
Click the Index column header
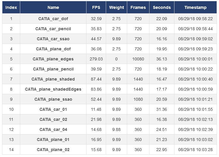coord(11,7)
